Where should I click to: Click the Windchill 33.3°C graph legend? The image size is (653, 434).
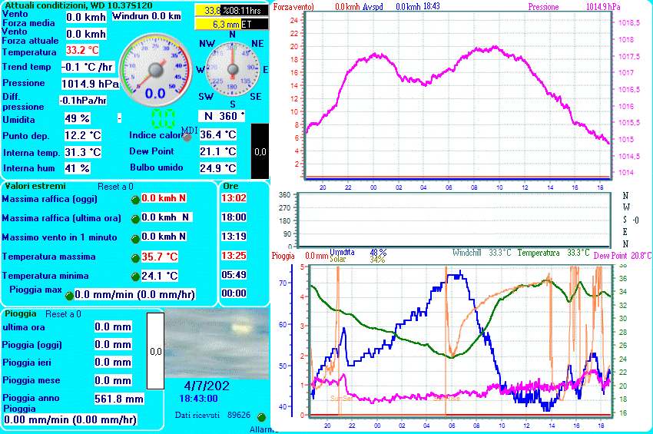[x=482, y=253]
